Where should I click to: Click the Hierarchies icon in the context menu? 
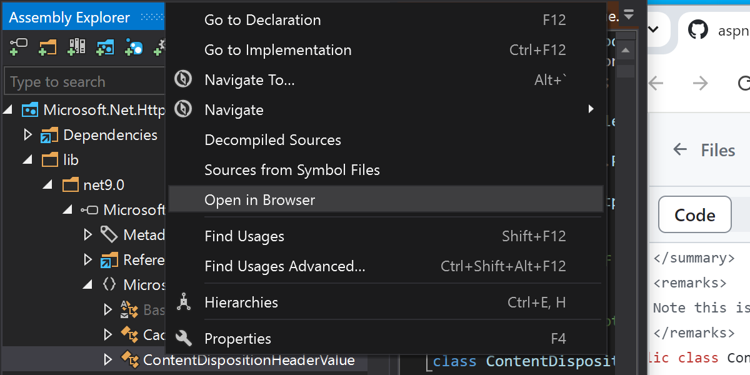(x=183, y=302)
